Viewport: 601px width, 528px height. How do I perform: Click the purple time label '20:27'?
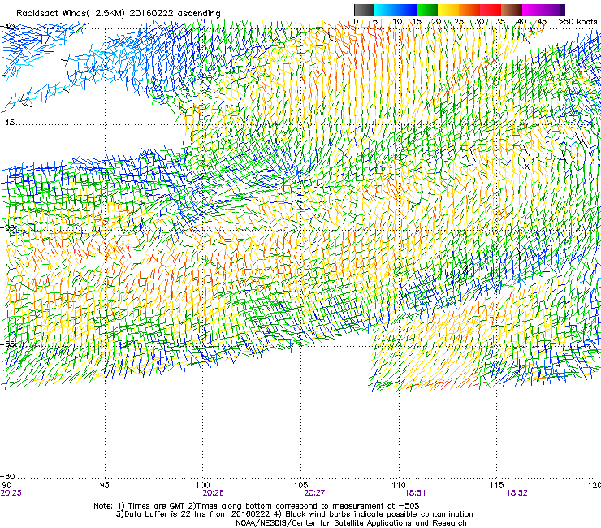tap(314, 493)
